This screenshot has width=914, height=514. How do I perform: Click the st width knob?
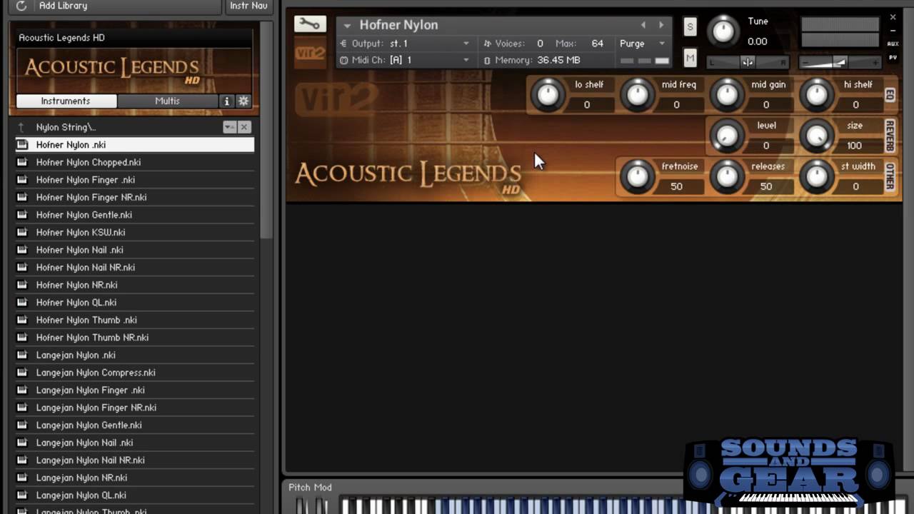point(816,176)
